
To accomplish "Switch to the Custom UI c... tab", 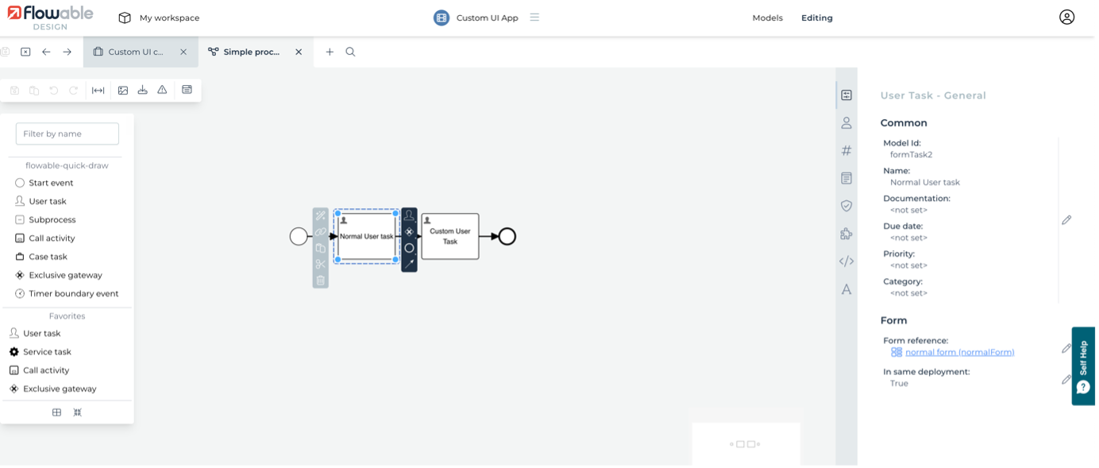I will tap(135, 52).
